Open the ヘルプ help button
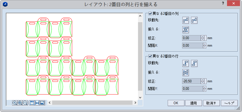242x112 pixels. tap(229, 103)
